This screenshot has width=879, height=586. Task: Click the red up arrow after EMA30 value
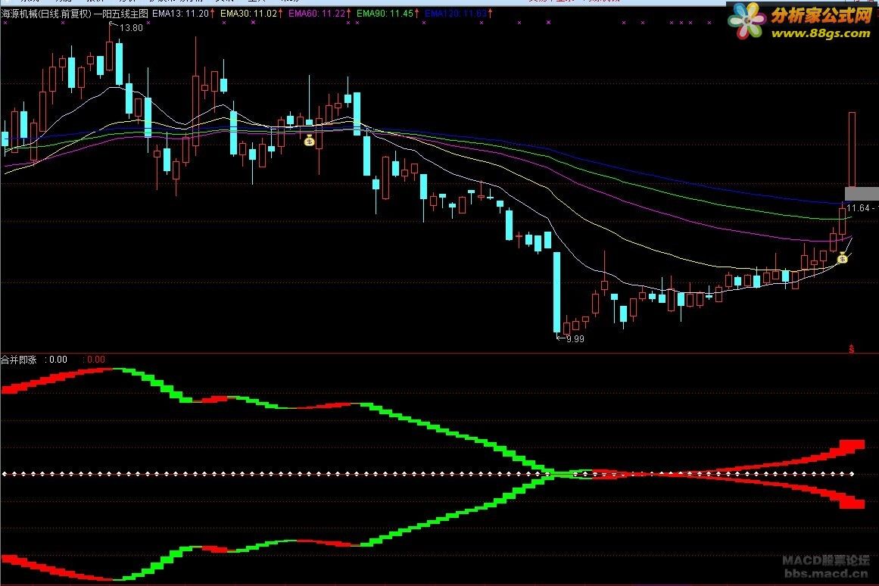(x=280, y=14)
